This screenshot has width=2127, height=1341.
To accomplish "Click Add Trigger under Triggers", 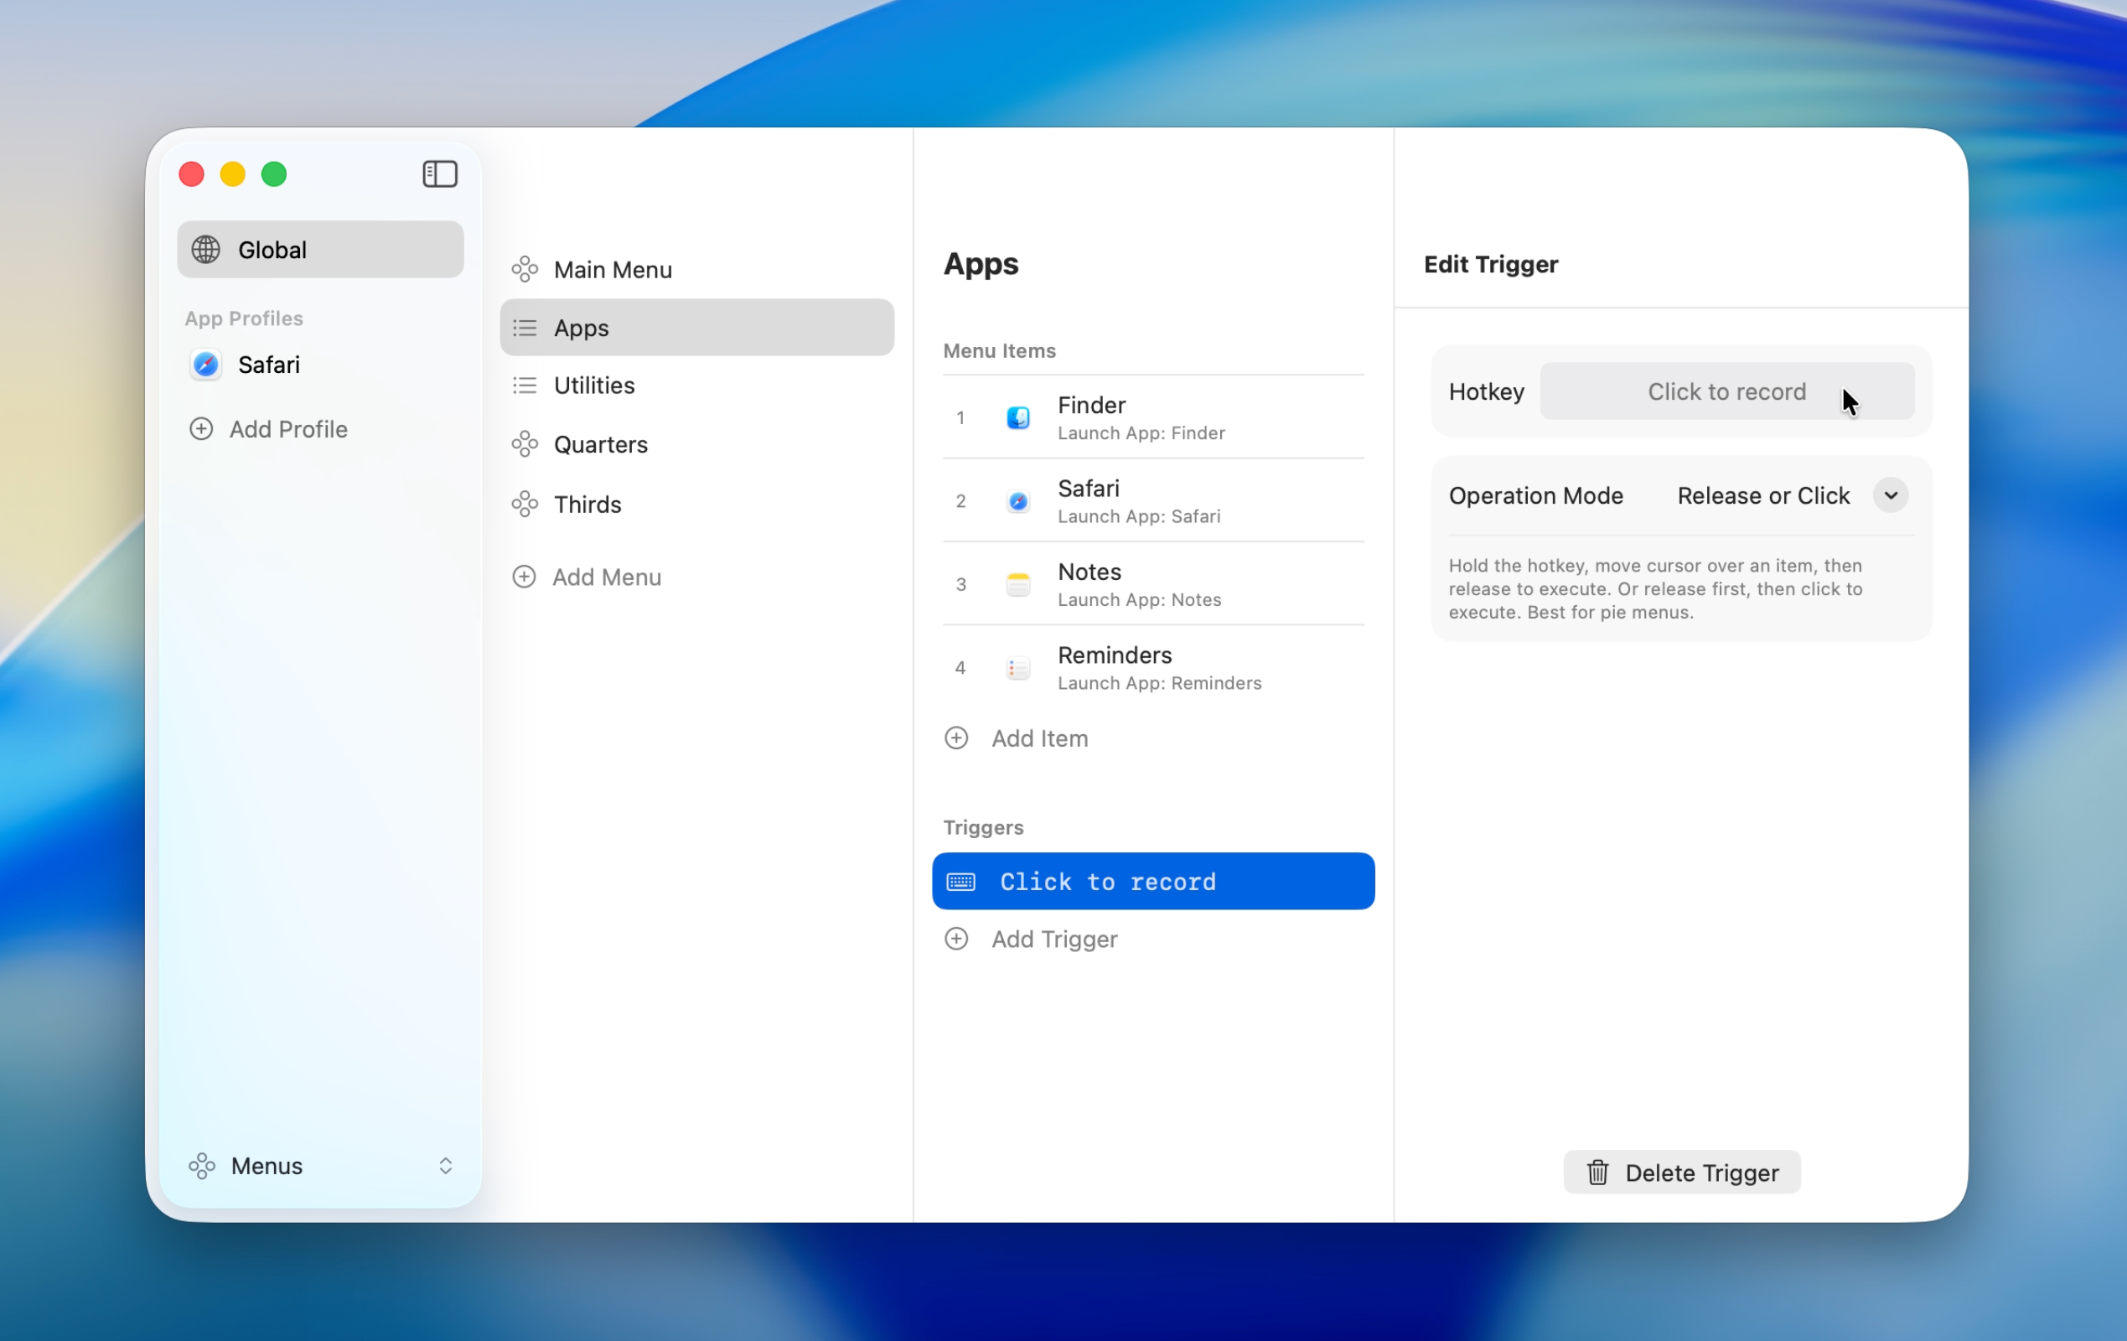I will point(1053,939).
